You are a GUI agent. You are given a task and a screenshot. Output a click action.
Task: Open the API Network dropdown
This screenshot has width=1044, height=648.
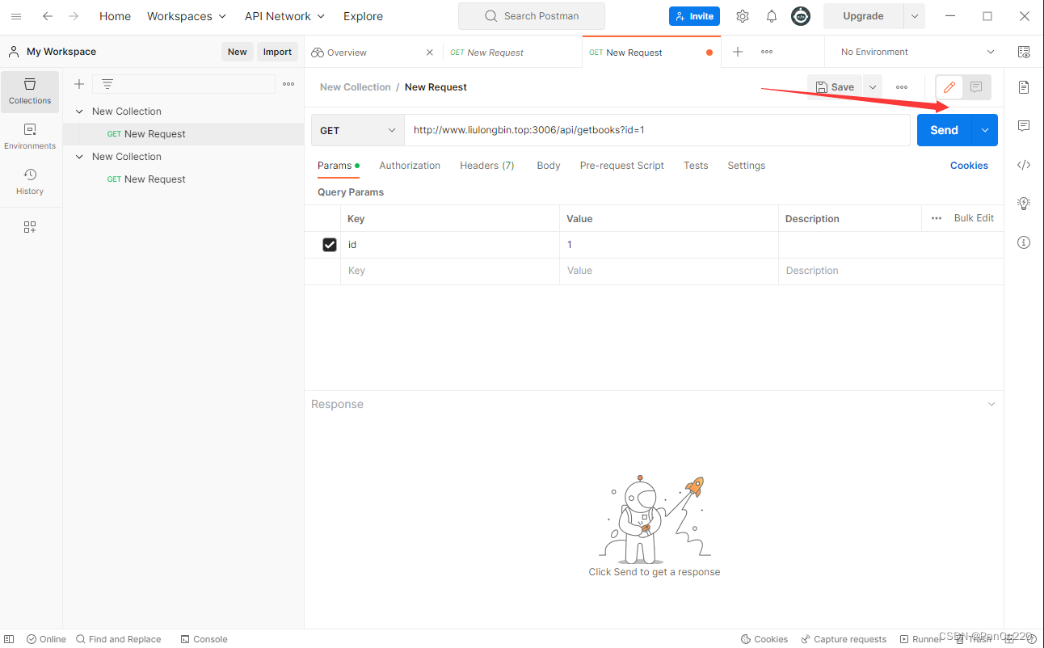[284, 16]
